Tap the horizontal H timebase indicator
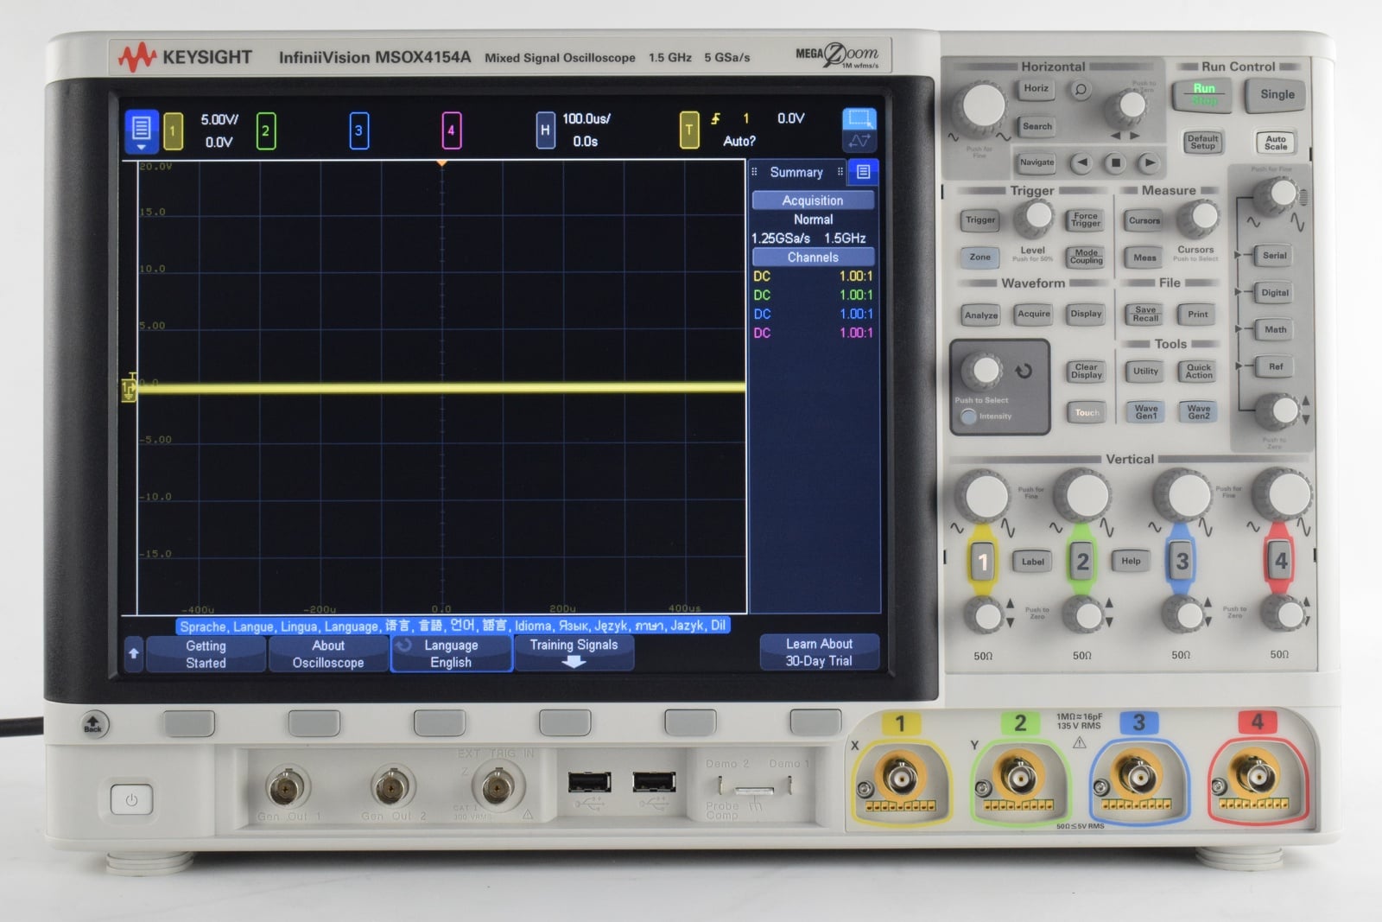1382x922 pixels. (x=545, y=130)
